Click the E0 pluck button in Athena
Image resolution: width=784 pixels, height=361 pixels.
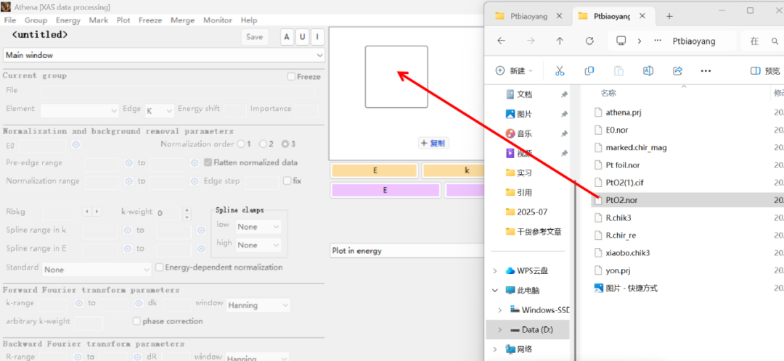pos(76,145)
